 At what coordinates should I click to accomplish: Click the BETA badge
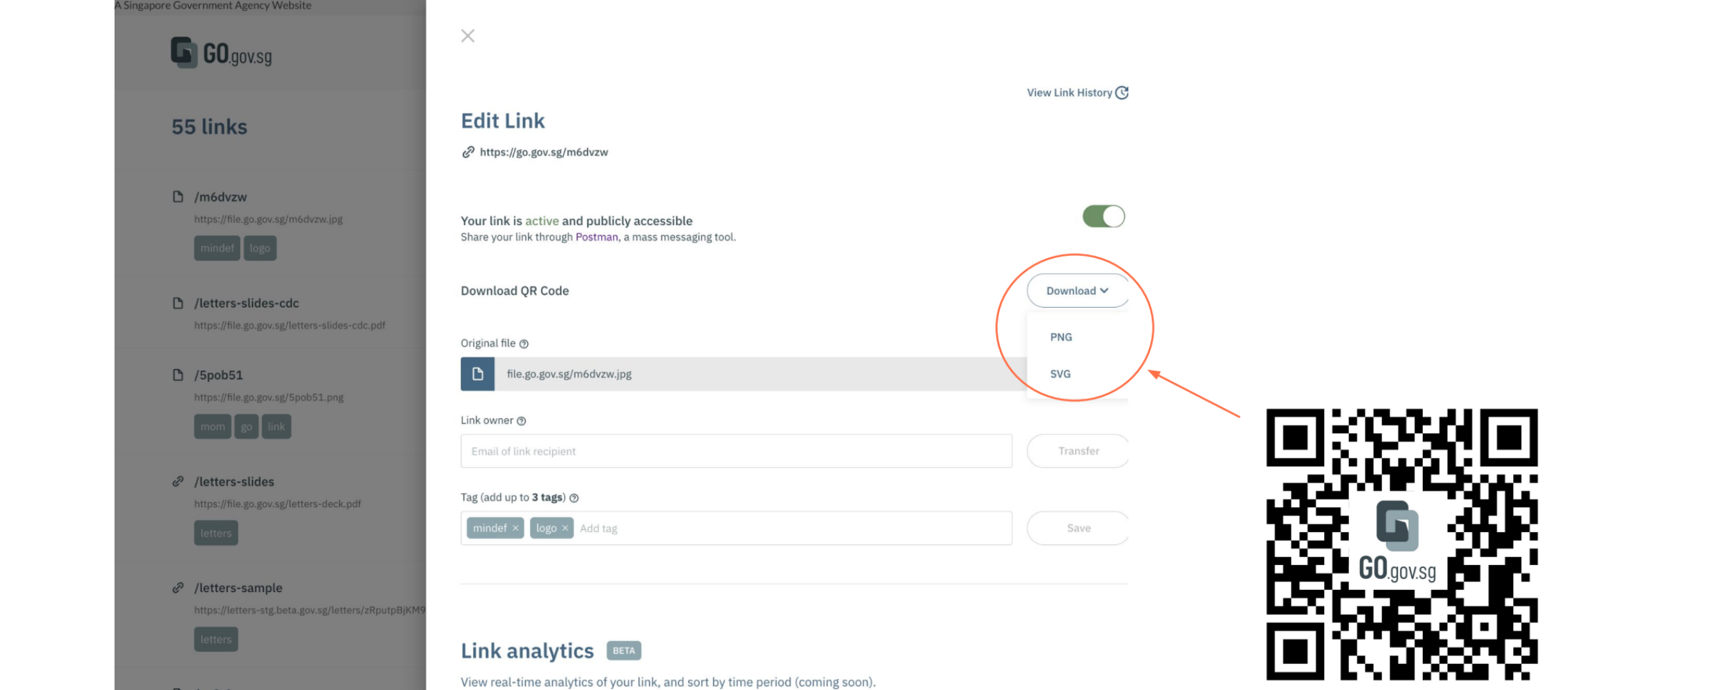click(x=624, y=651)
